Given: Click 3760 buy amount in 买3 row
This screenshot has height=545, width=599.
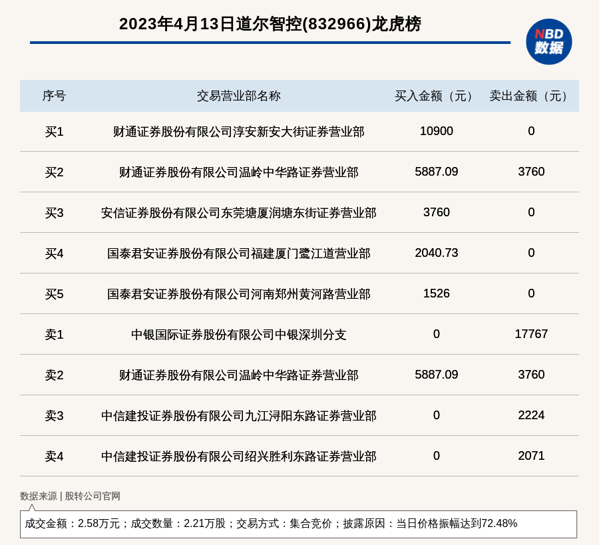Looking at the screenshot, I should point(436,212).
